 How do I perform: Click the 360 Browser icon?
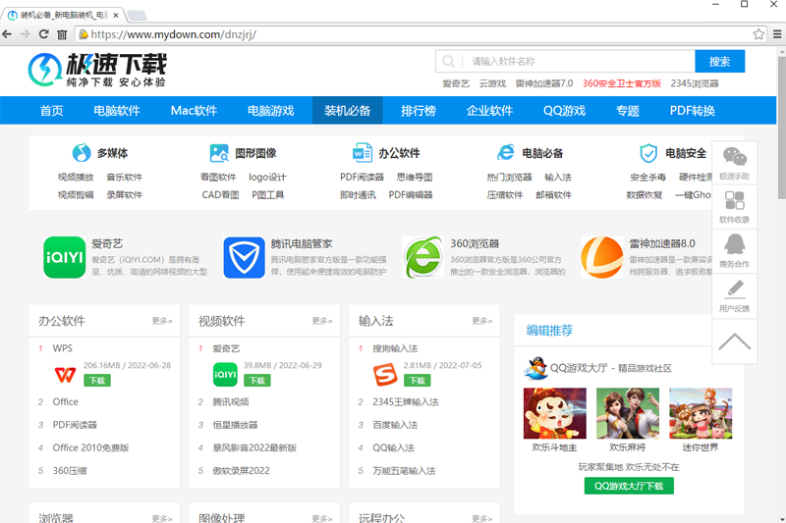[423, 257]
